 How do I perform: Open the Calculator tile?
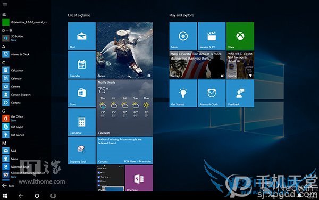82,122
